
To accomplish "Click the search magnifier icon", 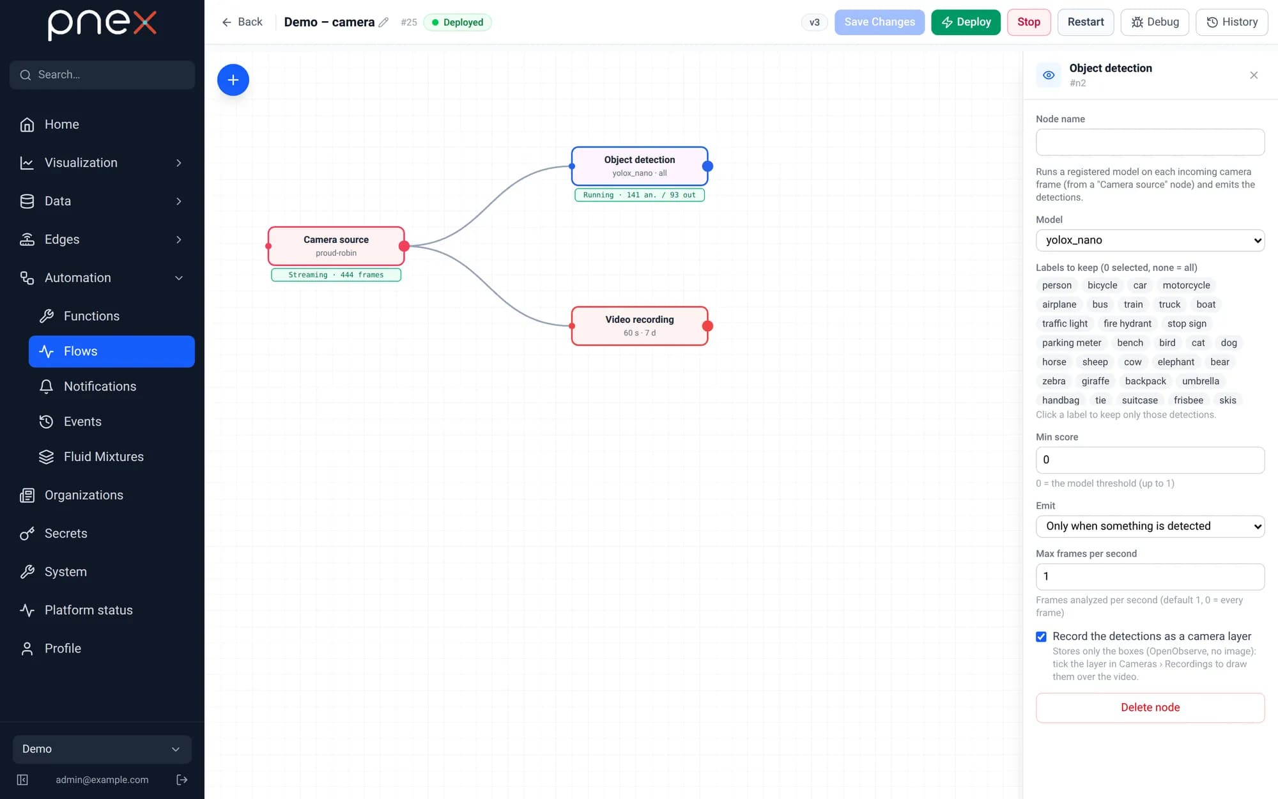I will tap(26, 75).
